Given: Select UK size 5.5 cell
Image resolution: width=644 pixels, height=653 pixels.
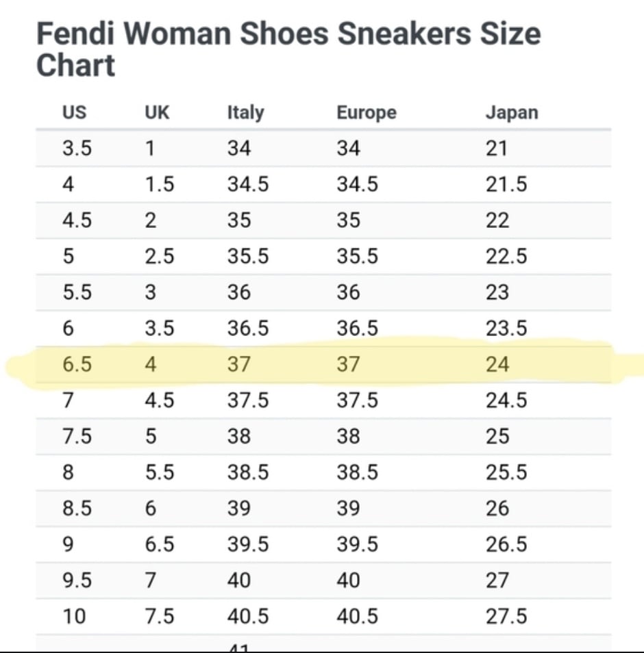Looking at the screenshot, I should [x=159, y=472].
